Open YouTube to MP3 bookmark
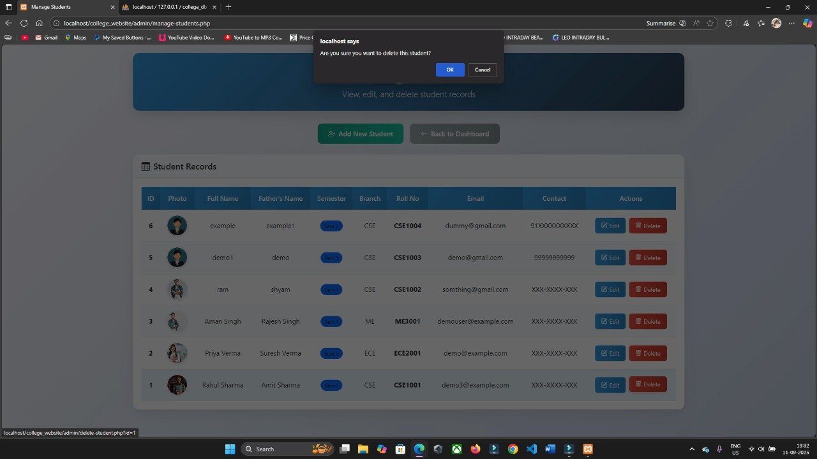The height and width of the screenshot is (459, 817). pyautogui.click(x=253, y=38)
